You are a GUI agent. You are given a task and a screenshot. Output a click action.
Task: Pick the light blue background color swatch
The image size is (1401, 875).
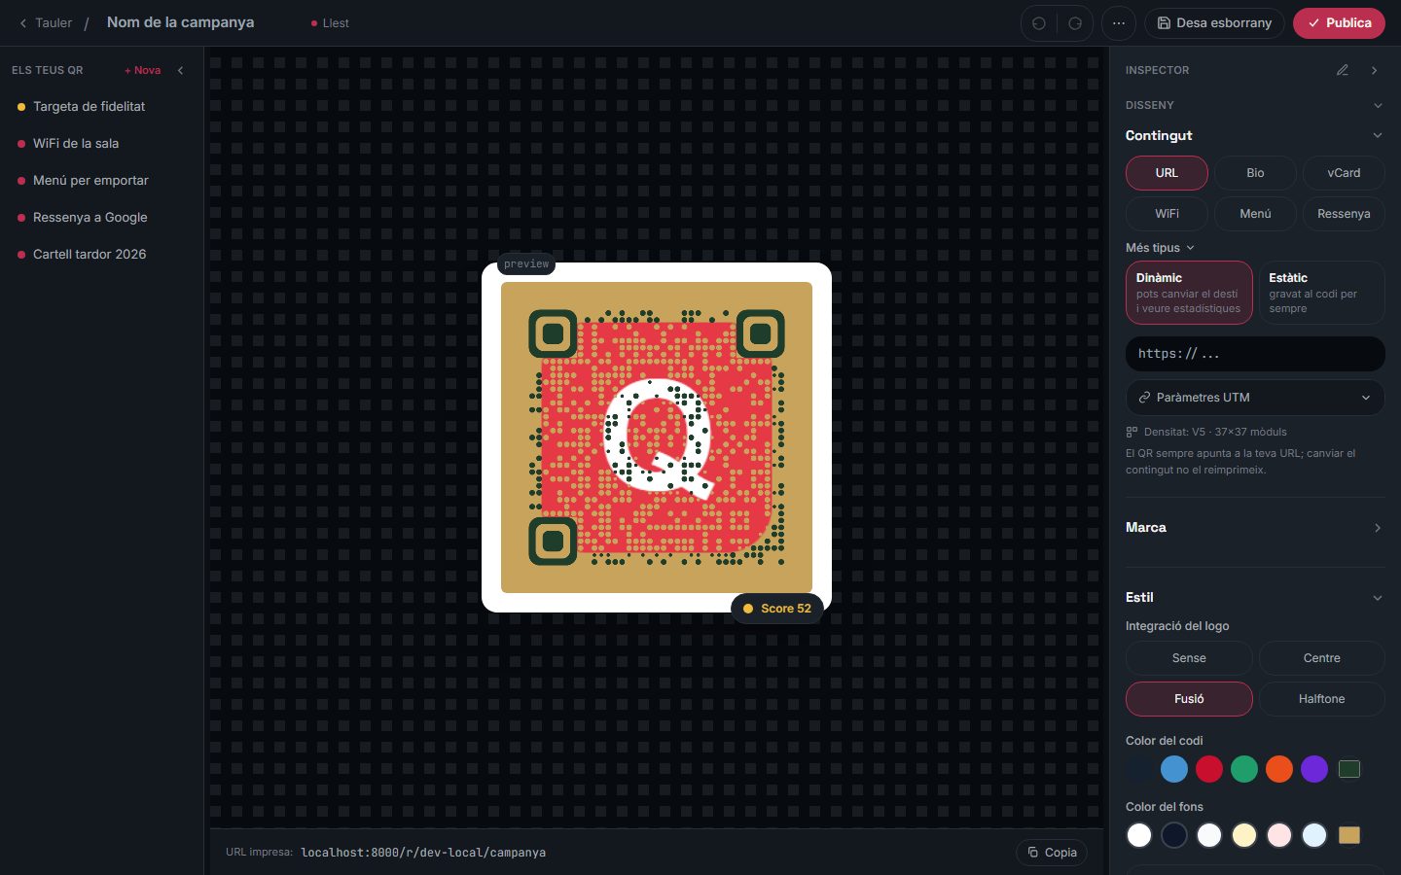1314,835
